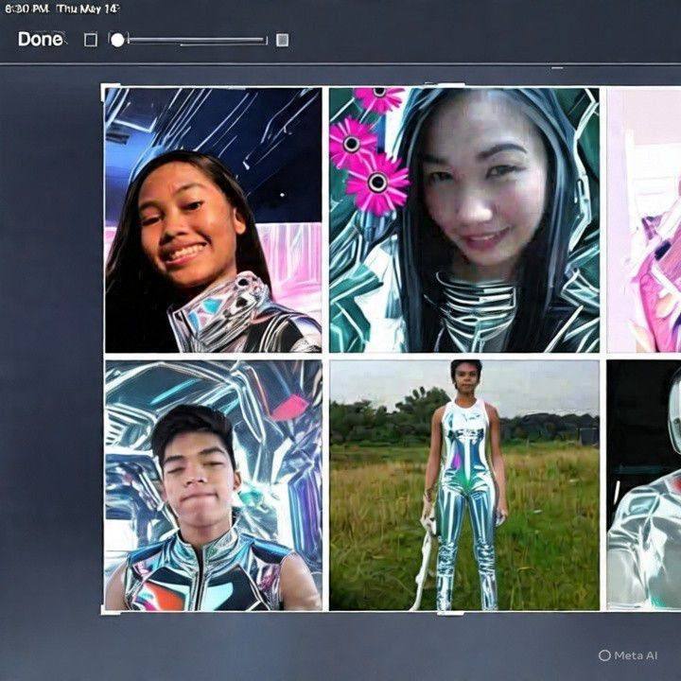The image size is (681, 681).
Task: Click the 6:30 PM clock in status bar
Action: click(x=26, y=9)
